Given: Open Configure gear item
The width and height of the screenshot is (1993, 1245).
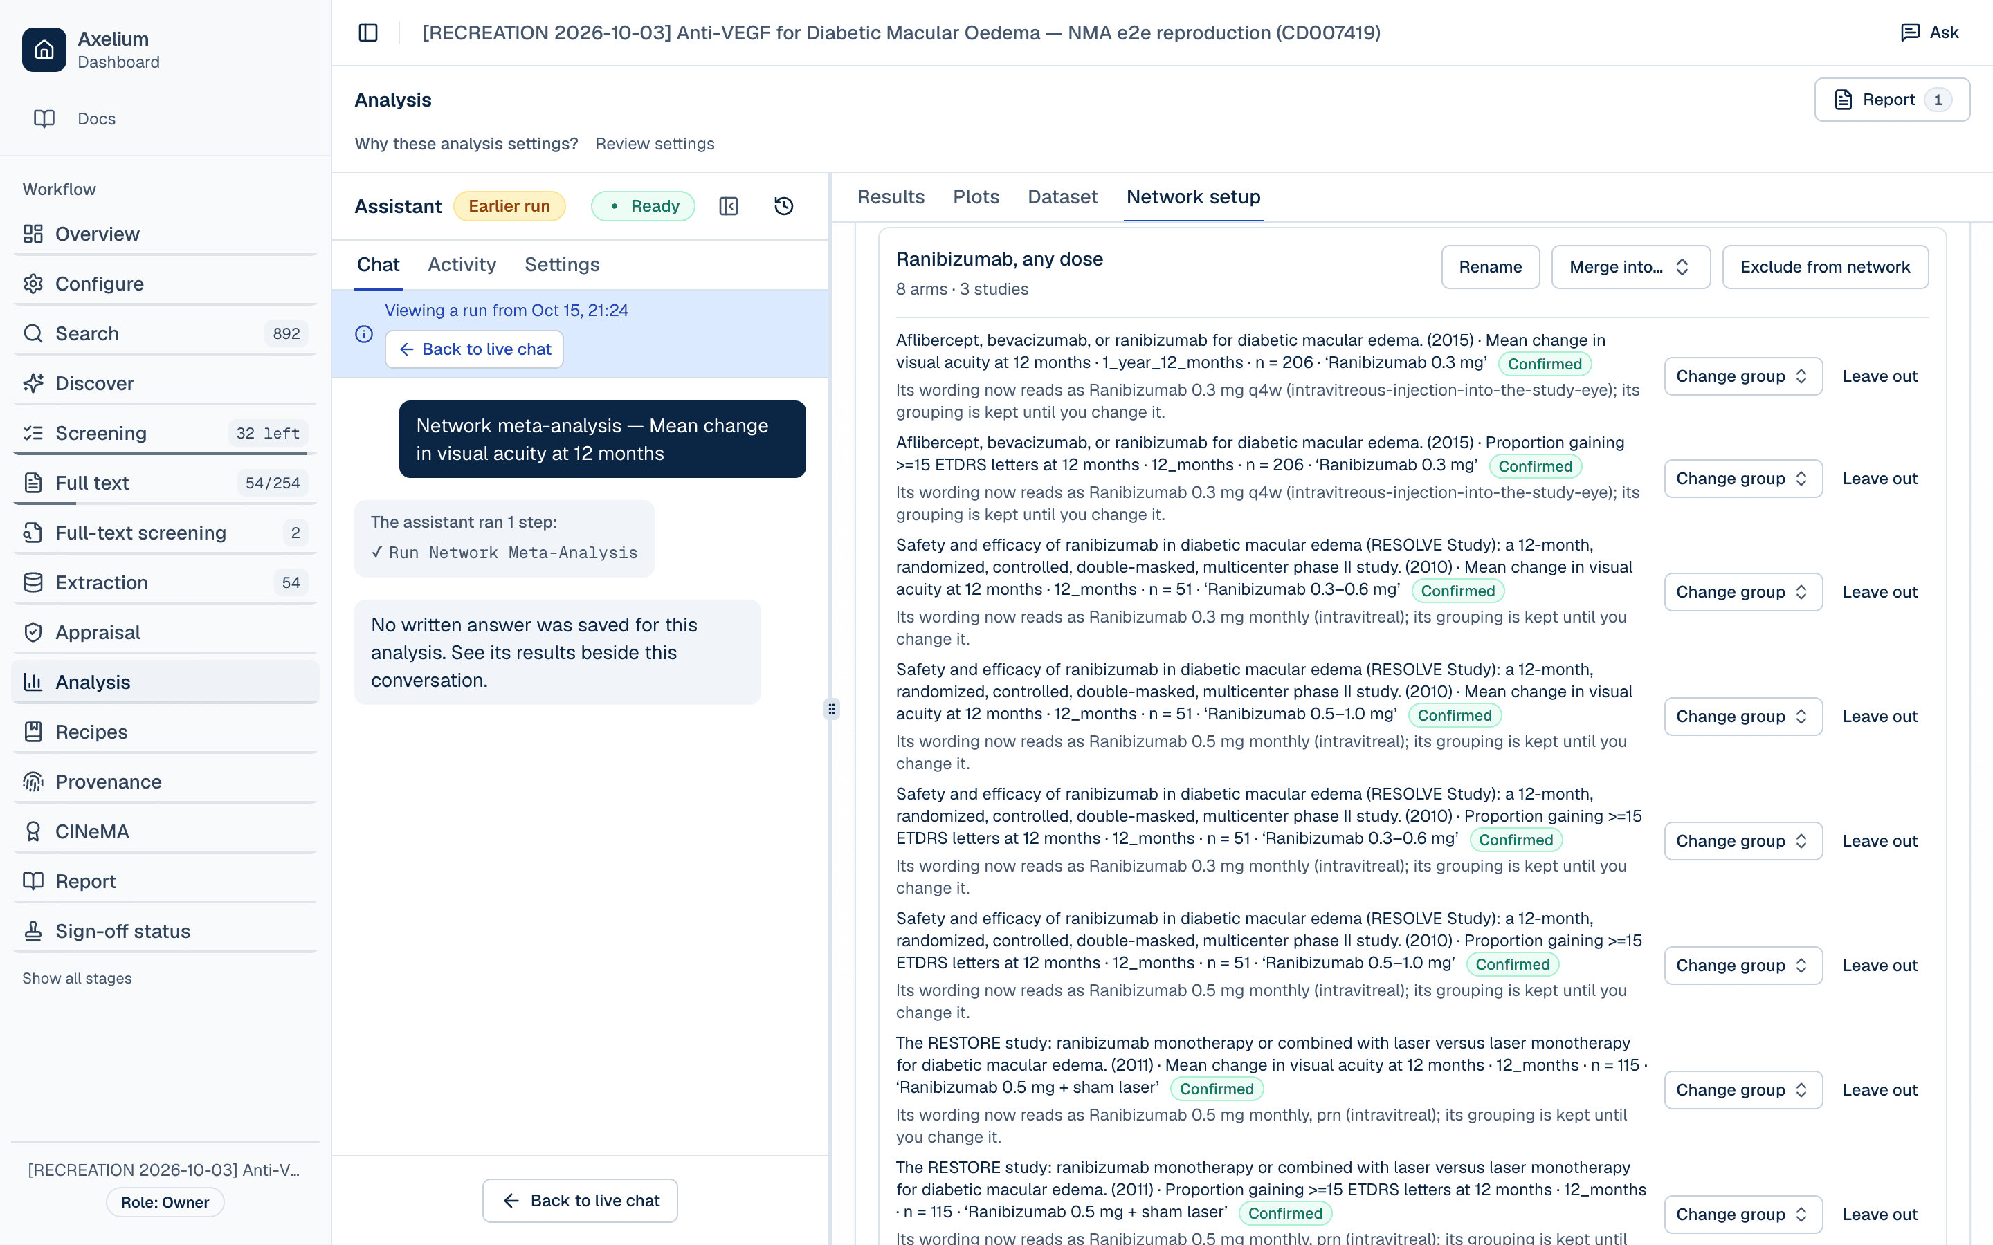Looking at the screenshot, I should [165, 284].
